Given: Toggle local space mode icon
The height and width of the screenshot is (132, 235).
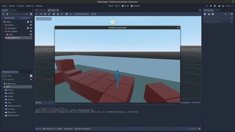Looking at the screenshot, I should tap(66, 14).
